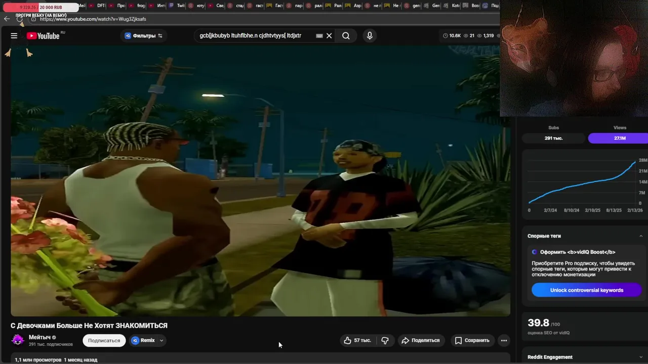This screenshot has width=648, height=364.
Task: Open the vidIQ Фильтры filter button
Action: (x=144, y=36)
